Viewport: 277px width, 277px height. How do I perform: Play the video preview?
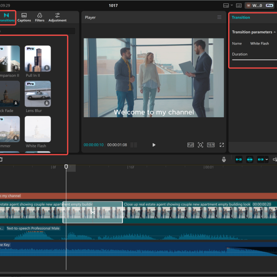(x=154, y=145)
